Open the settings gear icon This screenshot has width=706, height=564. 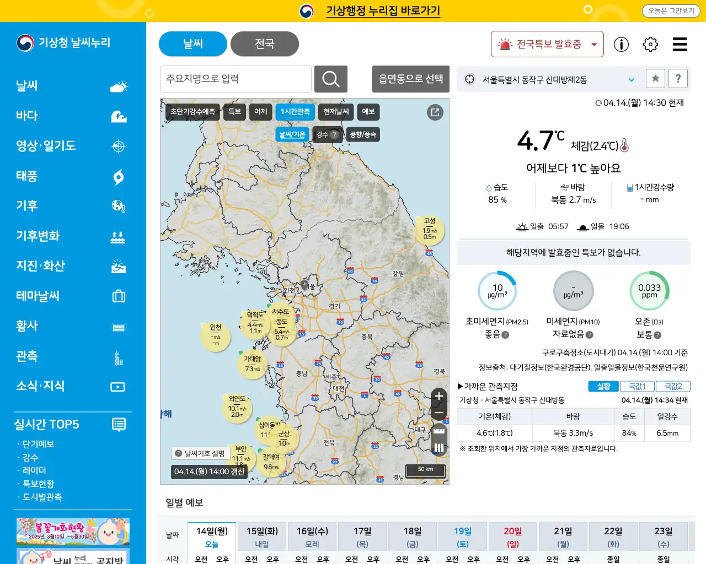(x=650, y=45)
